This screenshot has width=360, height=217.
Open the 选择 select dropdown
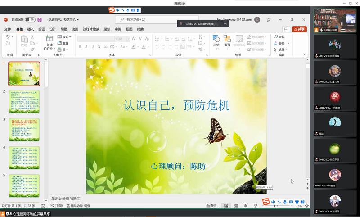tap(280, 50)
